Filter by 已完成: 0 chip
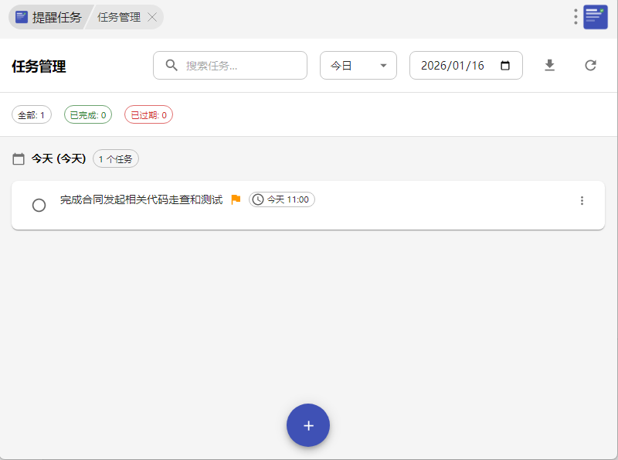618x460 pixels. 87,115
